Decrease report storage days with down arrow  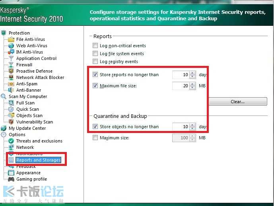[x=192, y=76]
